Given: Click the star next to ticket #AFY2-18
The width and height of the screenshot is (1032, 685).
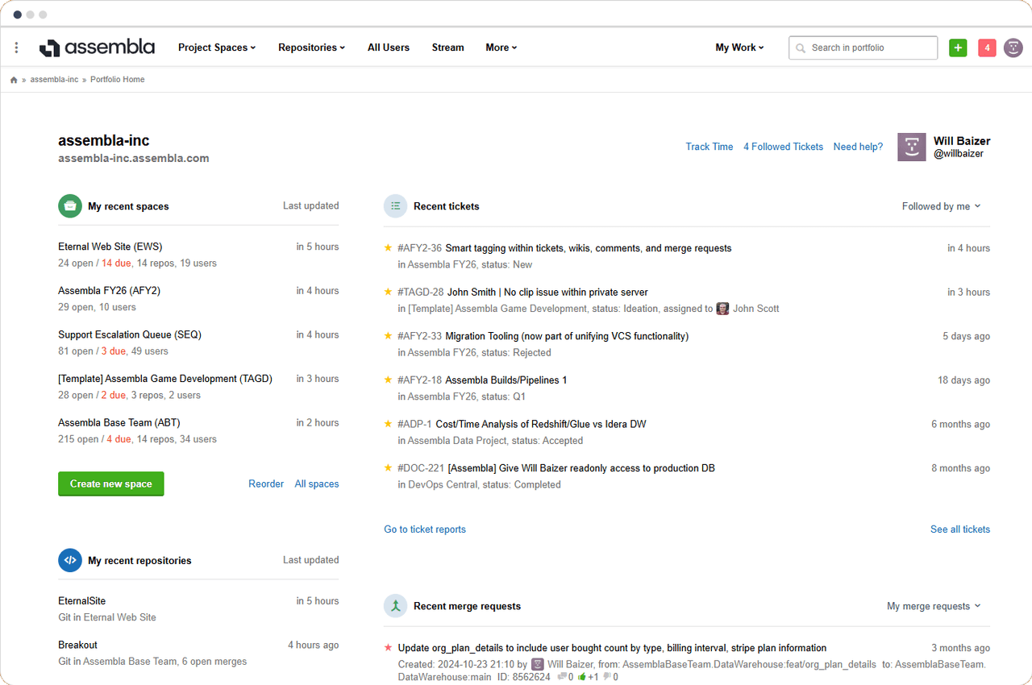Looking at the screenshot, I should tap(389, 380).
